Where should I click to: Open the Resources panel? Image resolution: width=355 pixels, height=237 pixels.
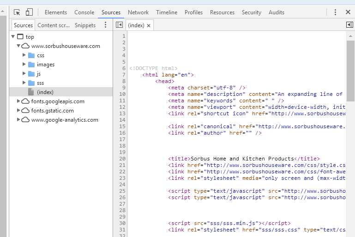point(222,12)
